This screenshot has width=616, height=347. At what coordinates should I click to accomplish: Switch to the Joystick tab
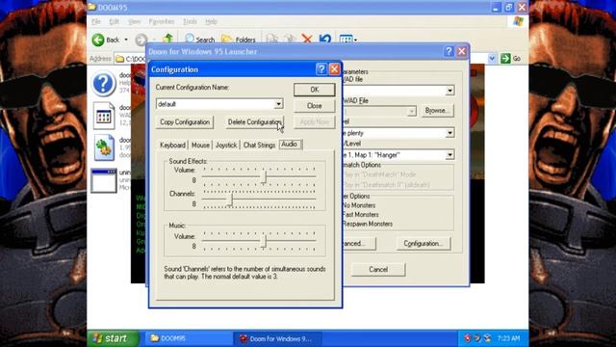tap(226, 146)
